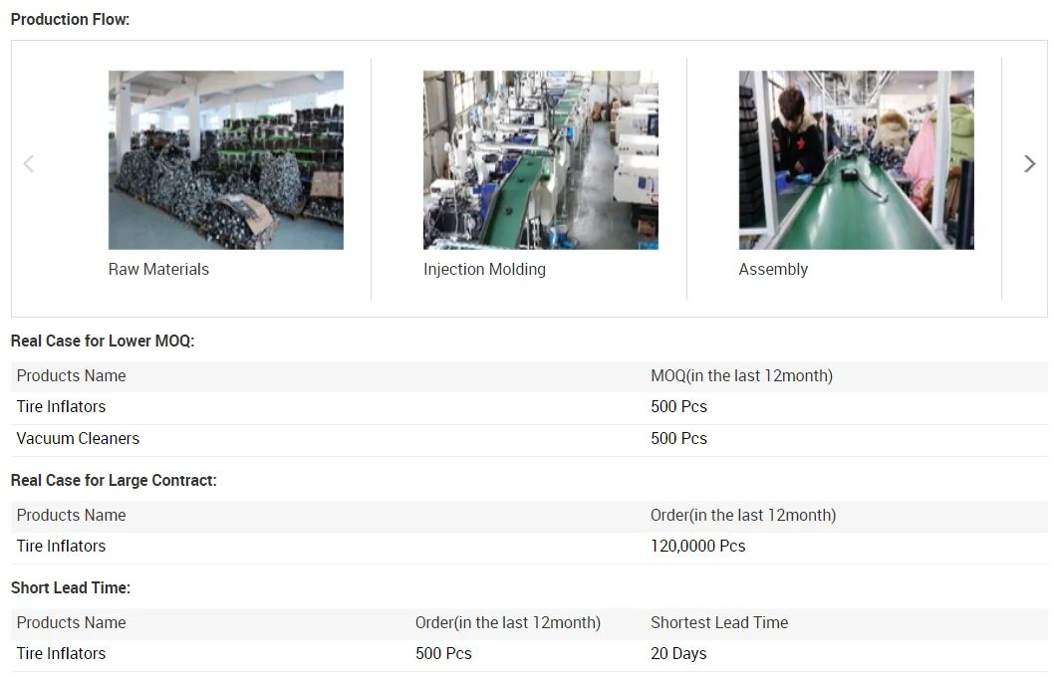Click the 'Production Flow:' heading

click(x=70, y=20)
